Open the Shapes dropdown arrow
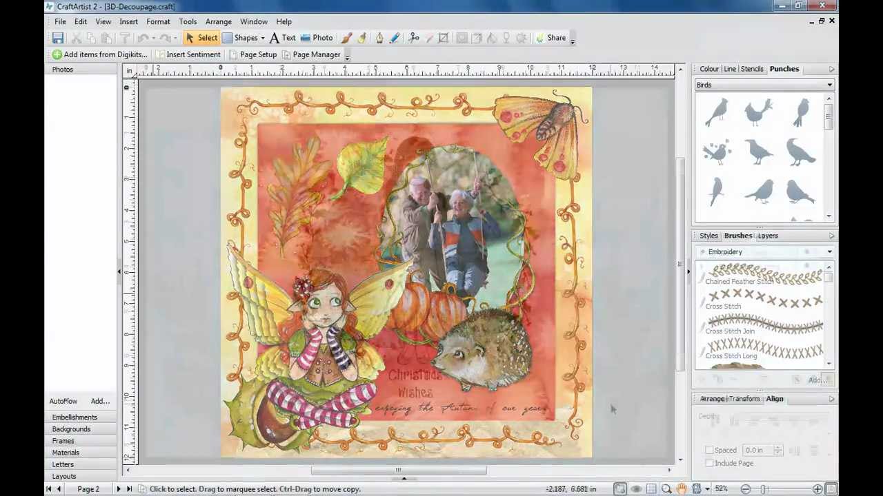This screenshot has height=496, width=883. pyautogui.click(x=263, y=39)
